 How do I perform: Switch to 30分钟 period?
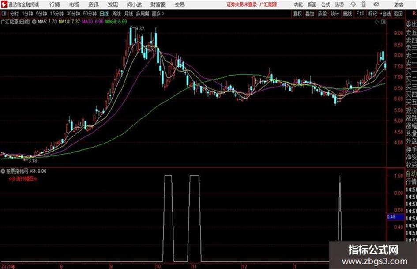point(73,14)
